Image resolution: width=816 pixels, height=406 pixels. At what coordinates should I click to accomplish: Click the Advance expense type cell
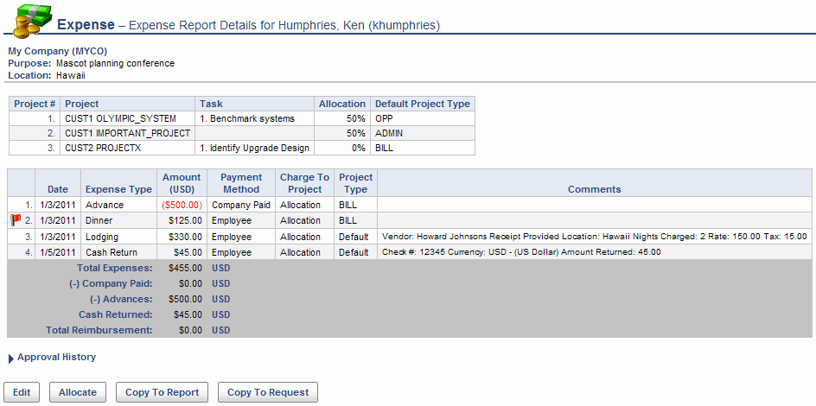pos(118,205)
